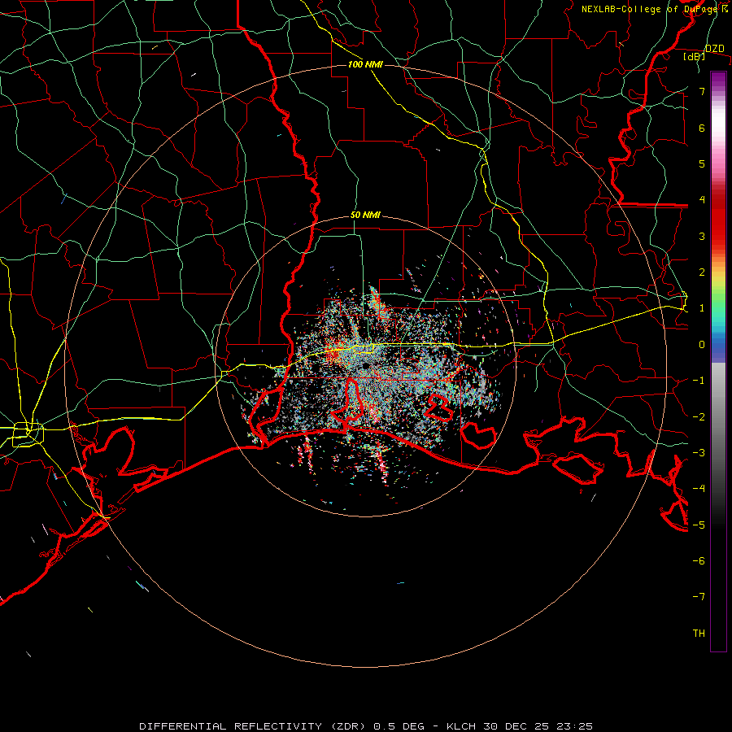Click the scale value 1
Screen dimensions: 732x732
coord(702,308)
